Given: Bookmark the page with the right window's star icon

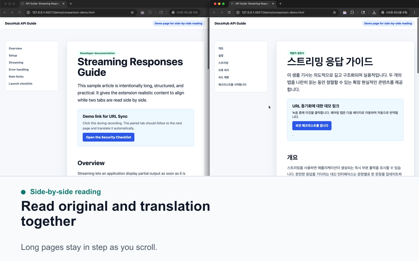Looking at the screenshot, I should (335, 12).
